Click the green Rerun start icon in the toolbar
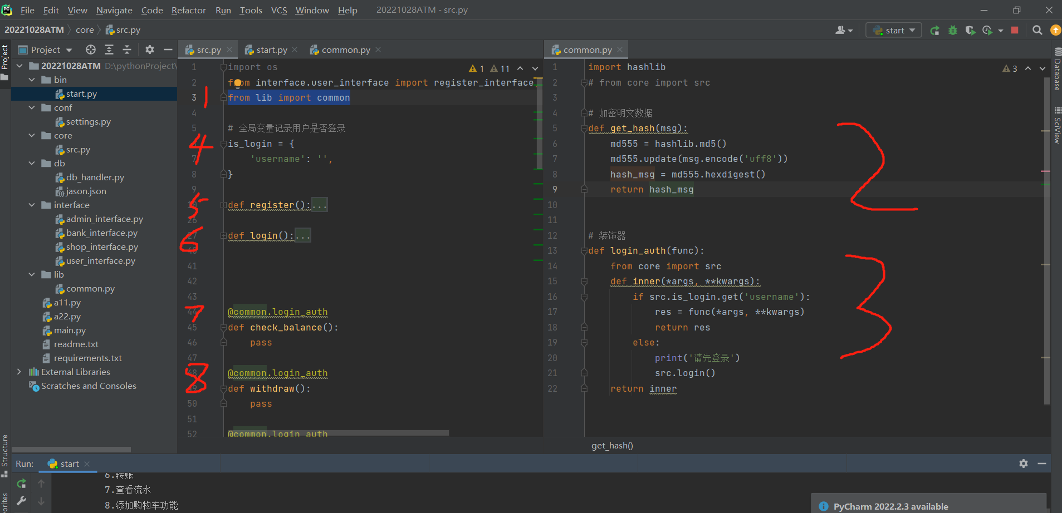 pos(934,31)
